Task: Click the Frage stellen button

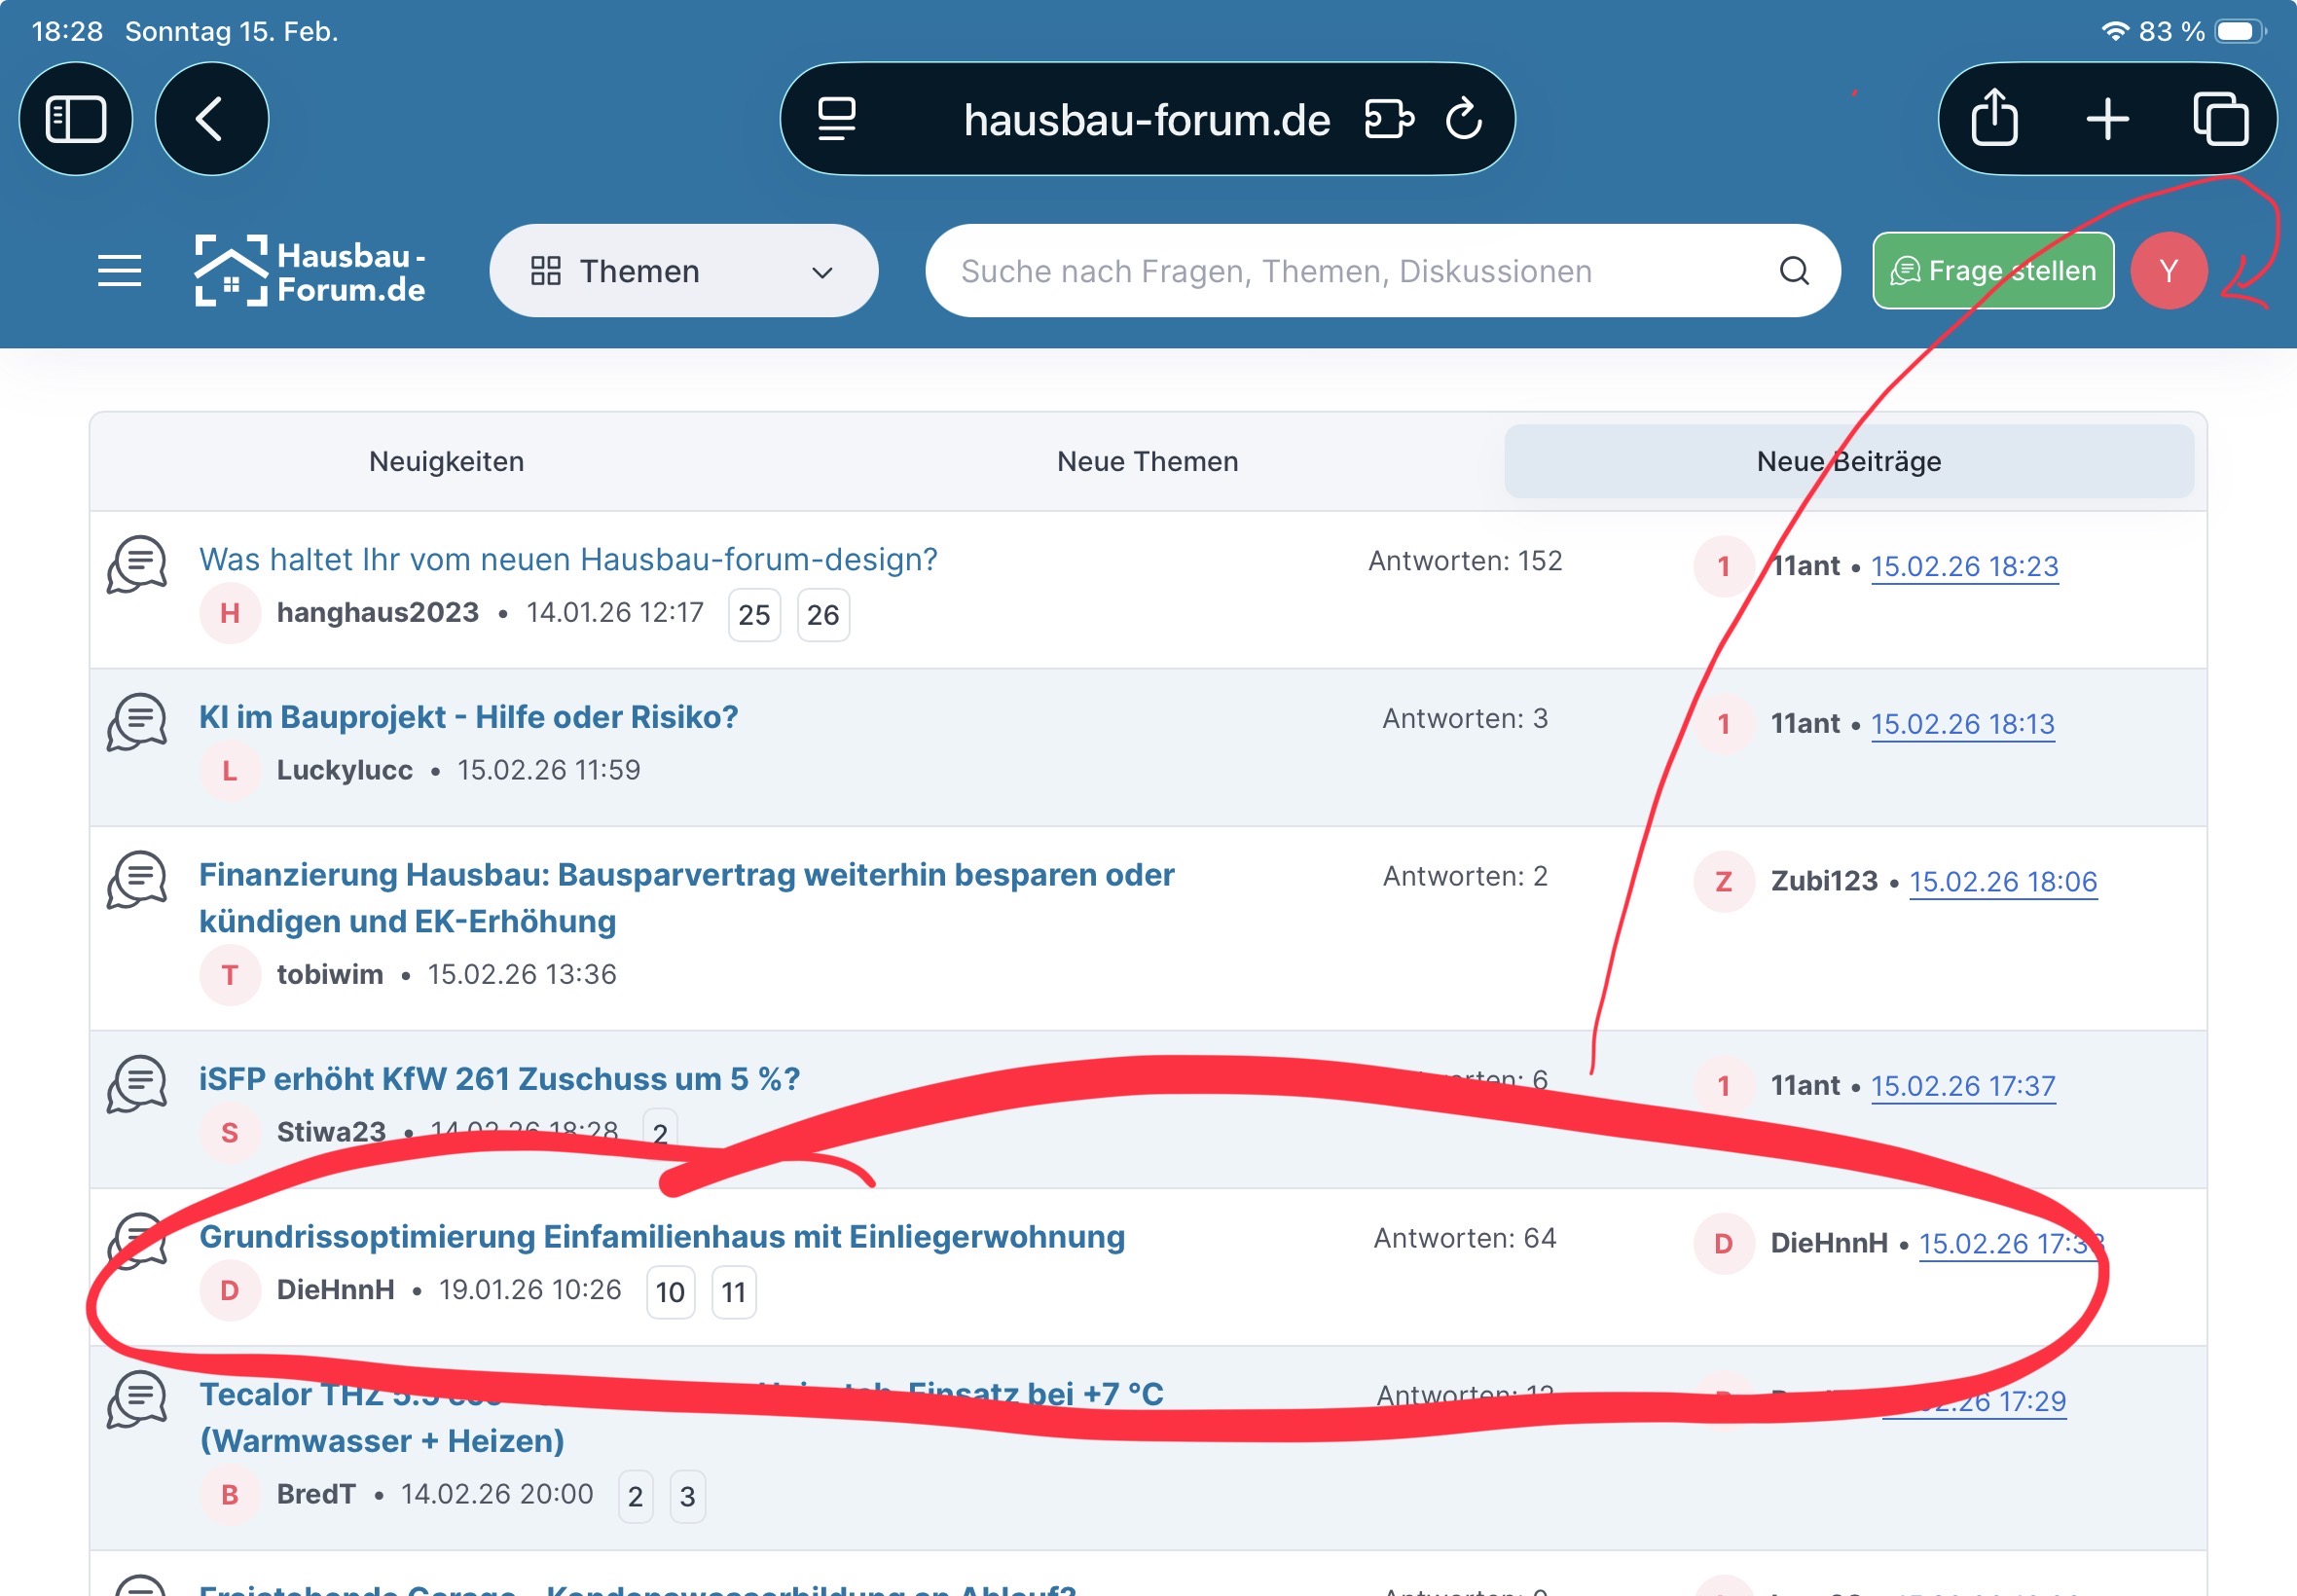Action: [1992, 270]
